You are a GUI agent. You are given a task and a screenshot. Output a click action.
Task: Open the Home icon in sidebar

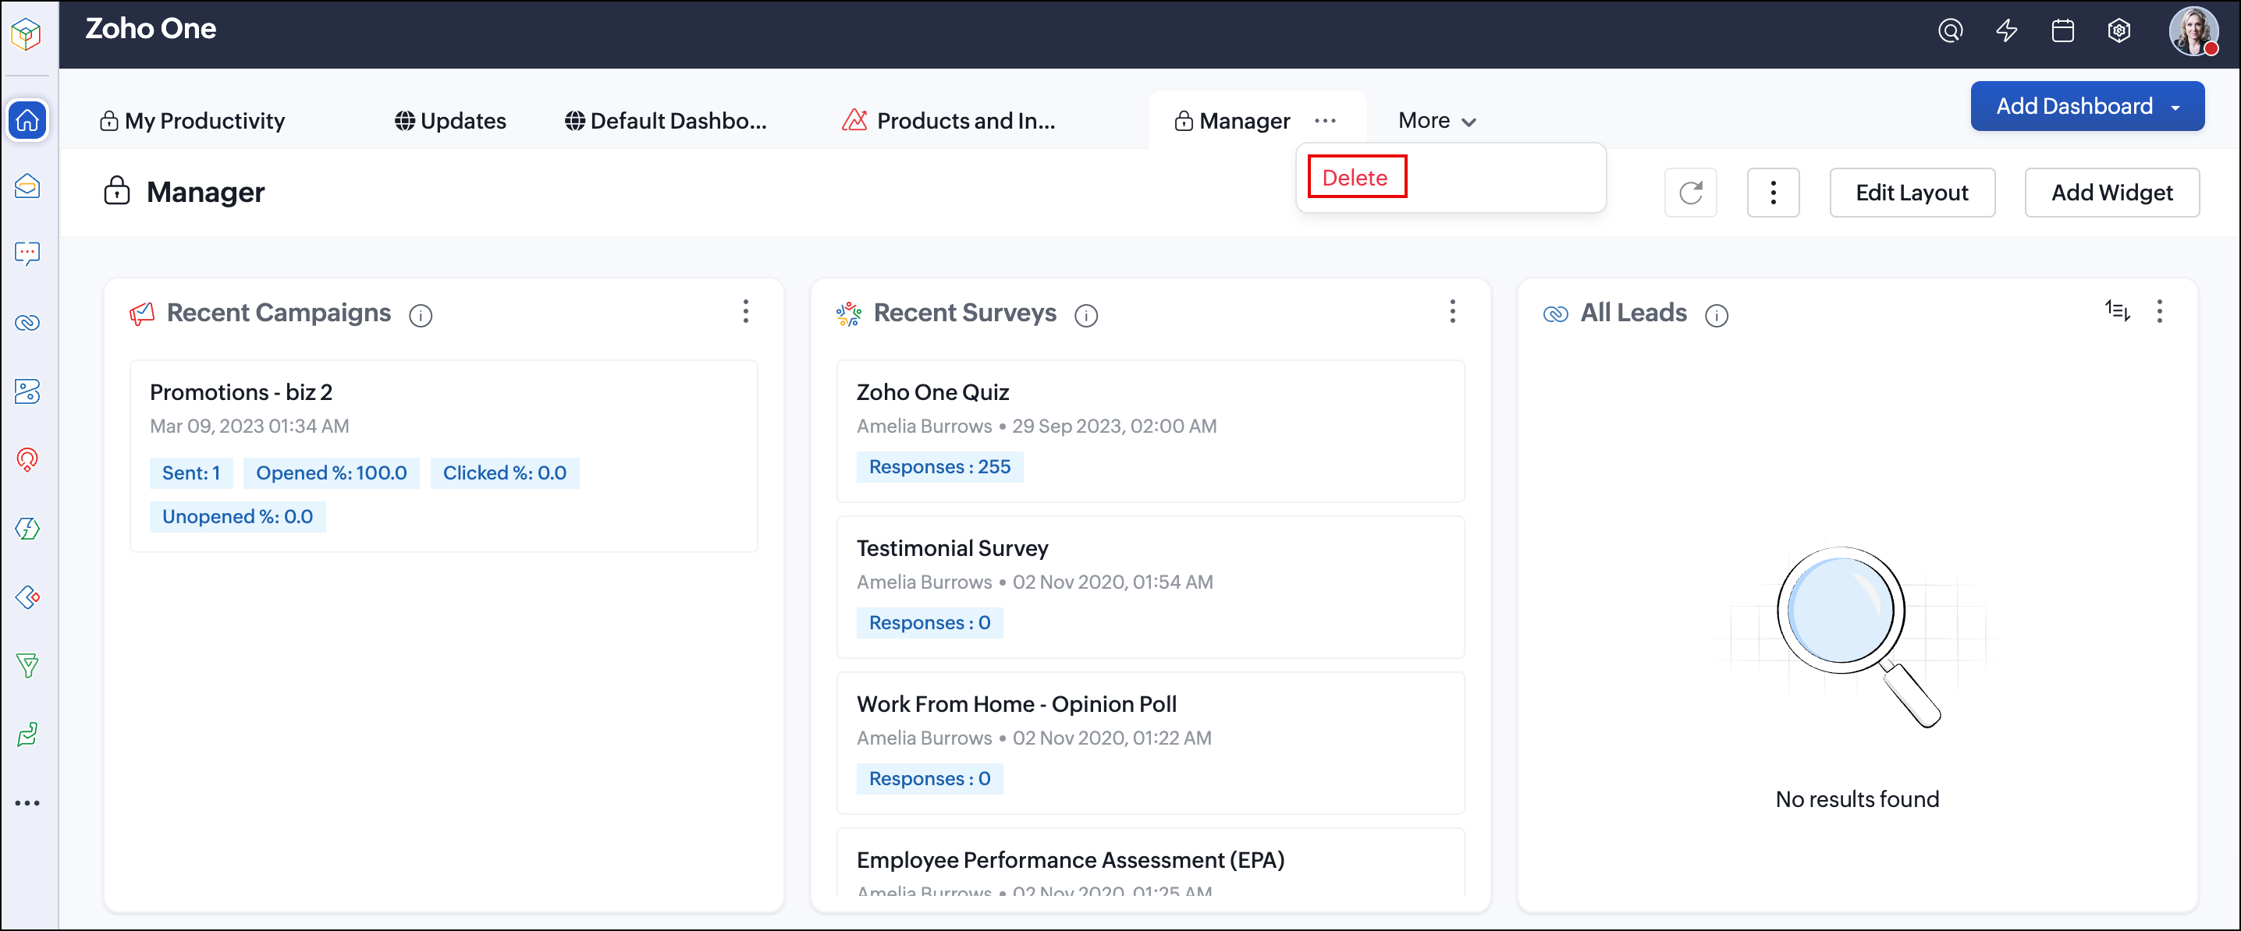[x=28, y=120]
